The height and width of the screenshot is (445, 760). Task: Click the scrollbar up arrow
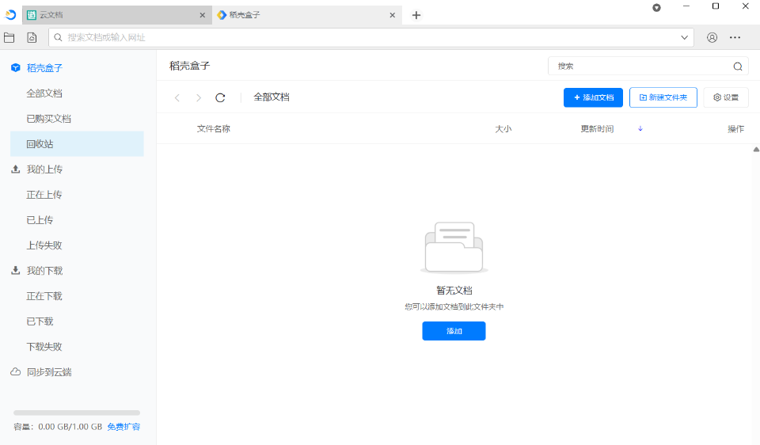click(756, 150)
